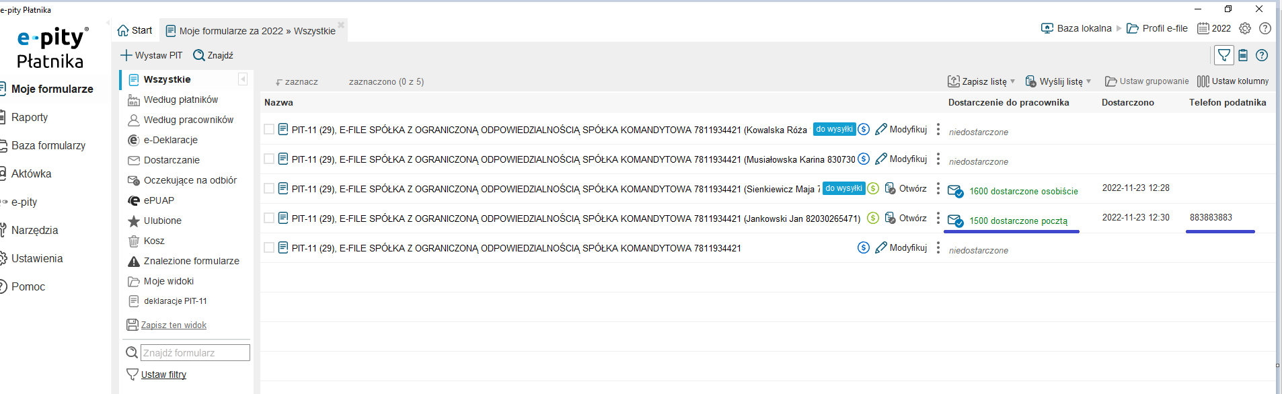Collapse the views panel arrow beside Wszystkie

tap(243, 79)
